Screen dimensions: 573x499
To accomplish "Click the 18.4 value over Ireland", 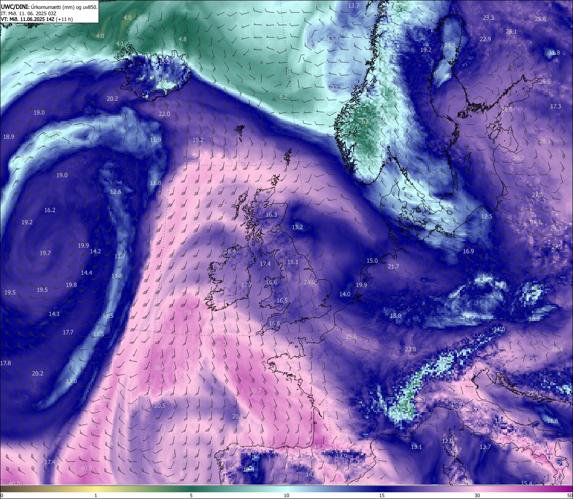I will pos(230,252).
